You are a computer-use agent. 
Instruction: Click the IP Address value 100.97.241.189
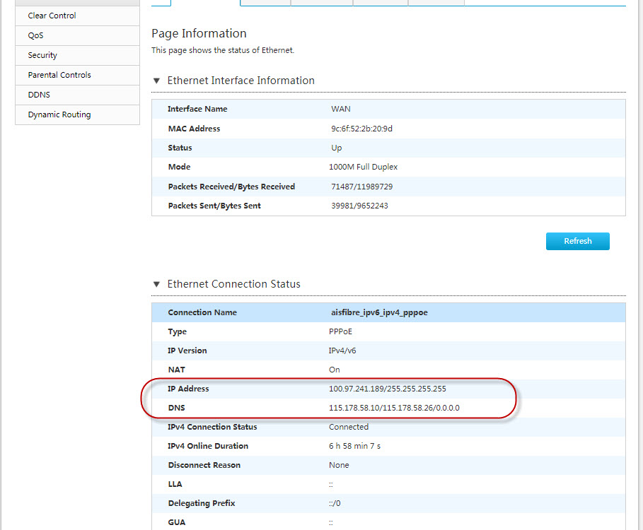point(387,389)
